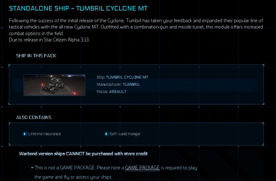Click the 'Ship:' field label
Viewport: 276px width, 181px height.
coord(101,77)
